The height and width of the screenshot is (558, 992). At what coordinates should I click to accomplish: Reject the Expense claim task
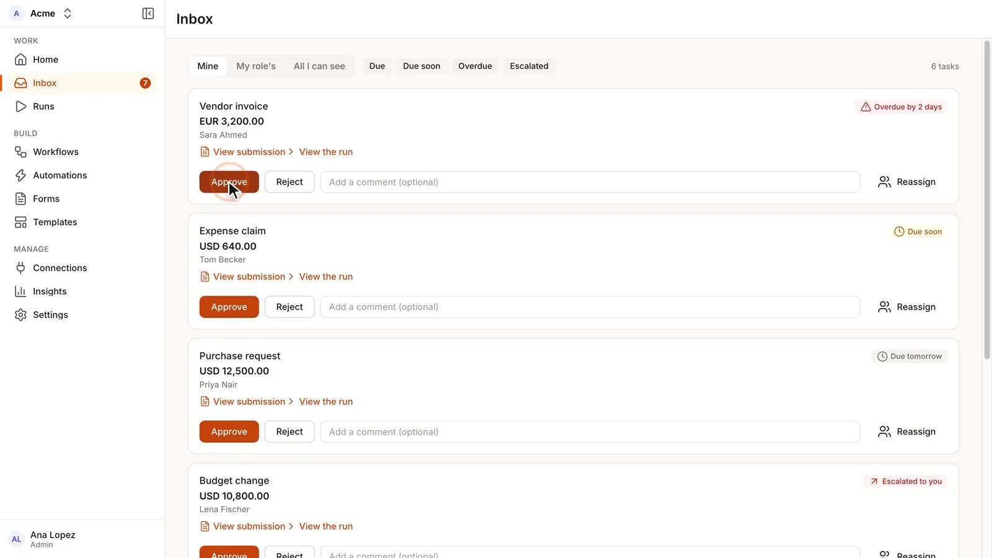pyautogui.click(x=290, y=307)
